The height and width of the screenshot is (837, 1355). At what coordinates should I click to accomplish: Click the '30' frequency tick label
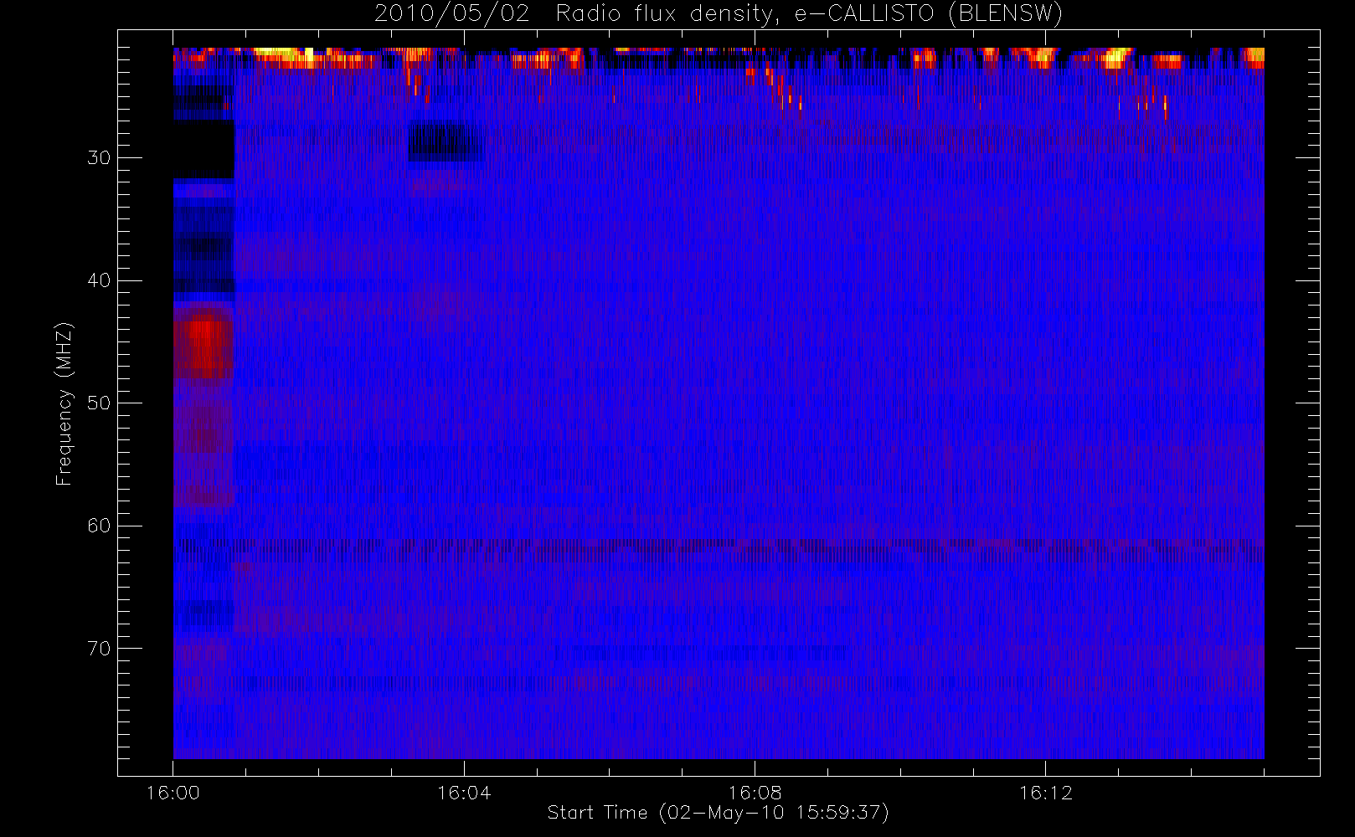pyautogui.click(x=99, y=158)
